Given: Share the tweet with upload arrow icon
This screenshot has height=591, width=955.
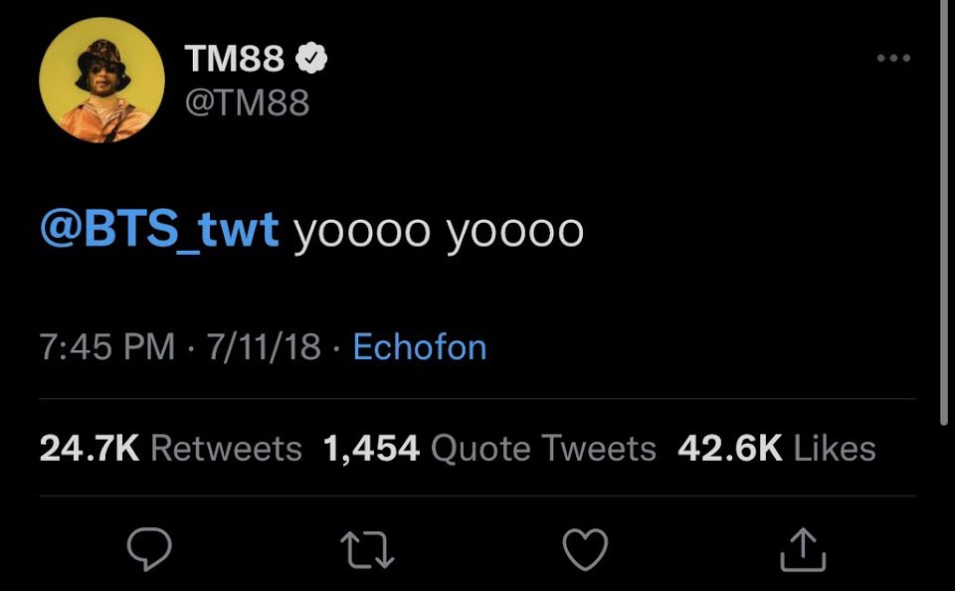Looking at the screenshot, I should 803,549.
